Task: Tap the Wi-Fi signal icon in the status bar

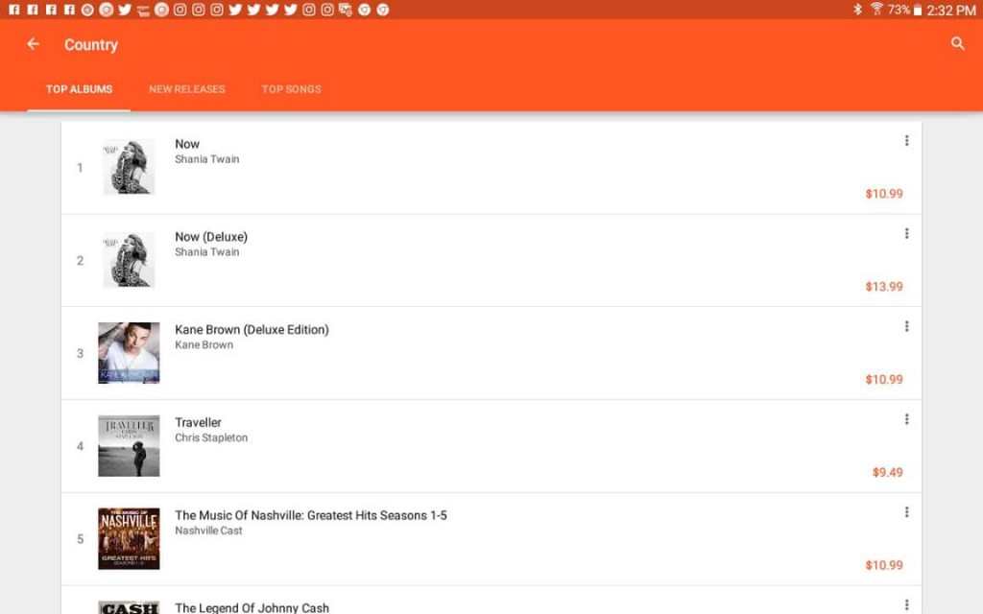Action: pos(876,10)
